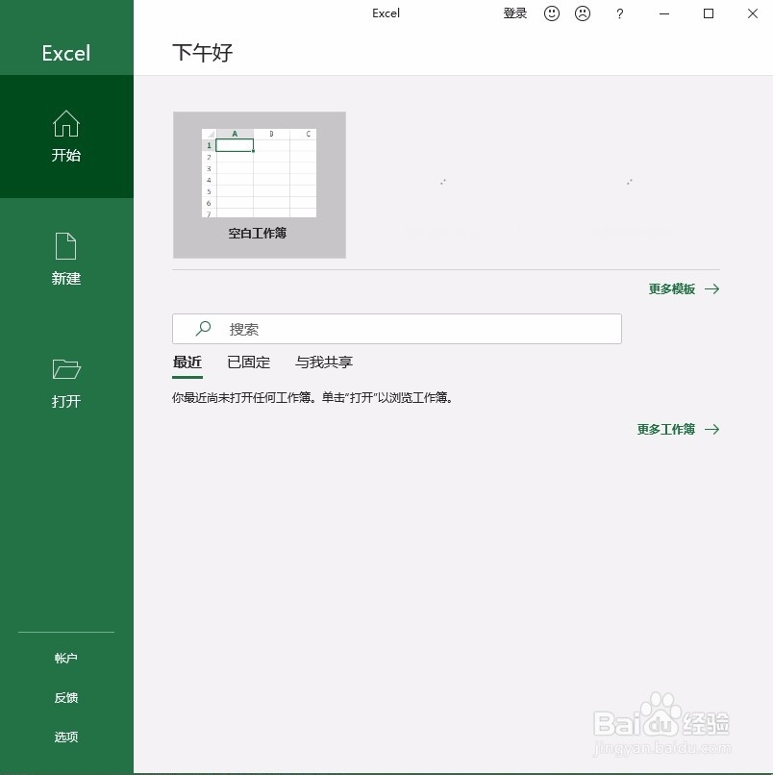Open the 开始 home sidebar item

66,137
